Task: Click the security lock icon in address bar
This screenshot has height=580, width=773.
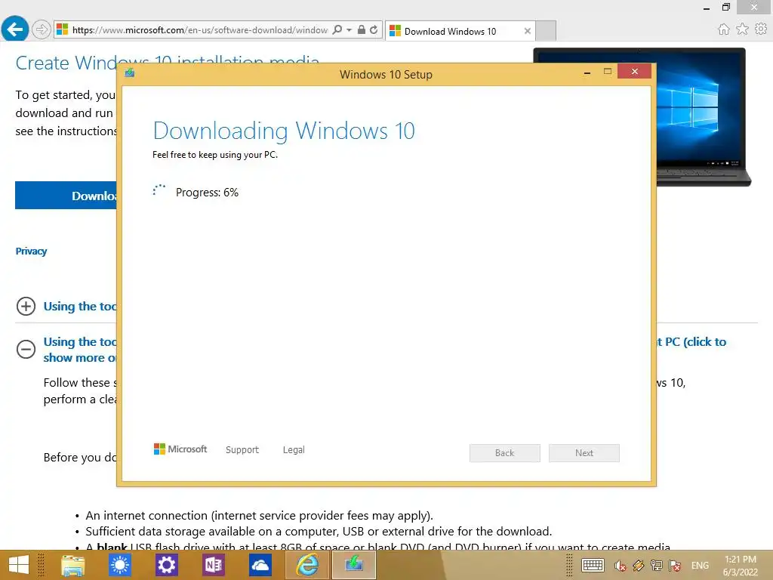Action: (362, 29)
